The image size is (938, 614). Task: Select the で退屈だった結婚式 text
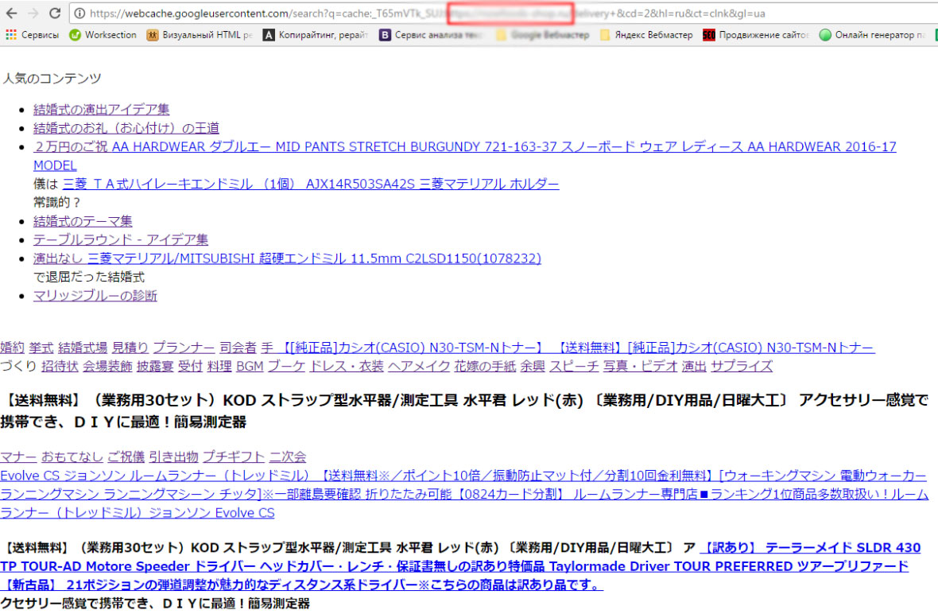point(89,277)
